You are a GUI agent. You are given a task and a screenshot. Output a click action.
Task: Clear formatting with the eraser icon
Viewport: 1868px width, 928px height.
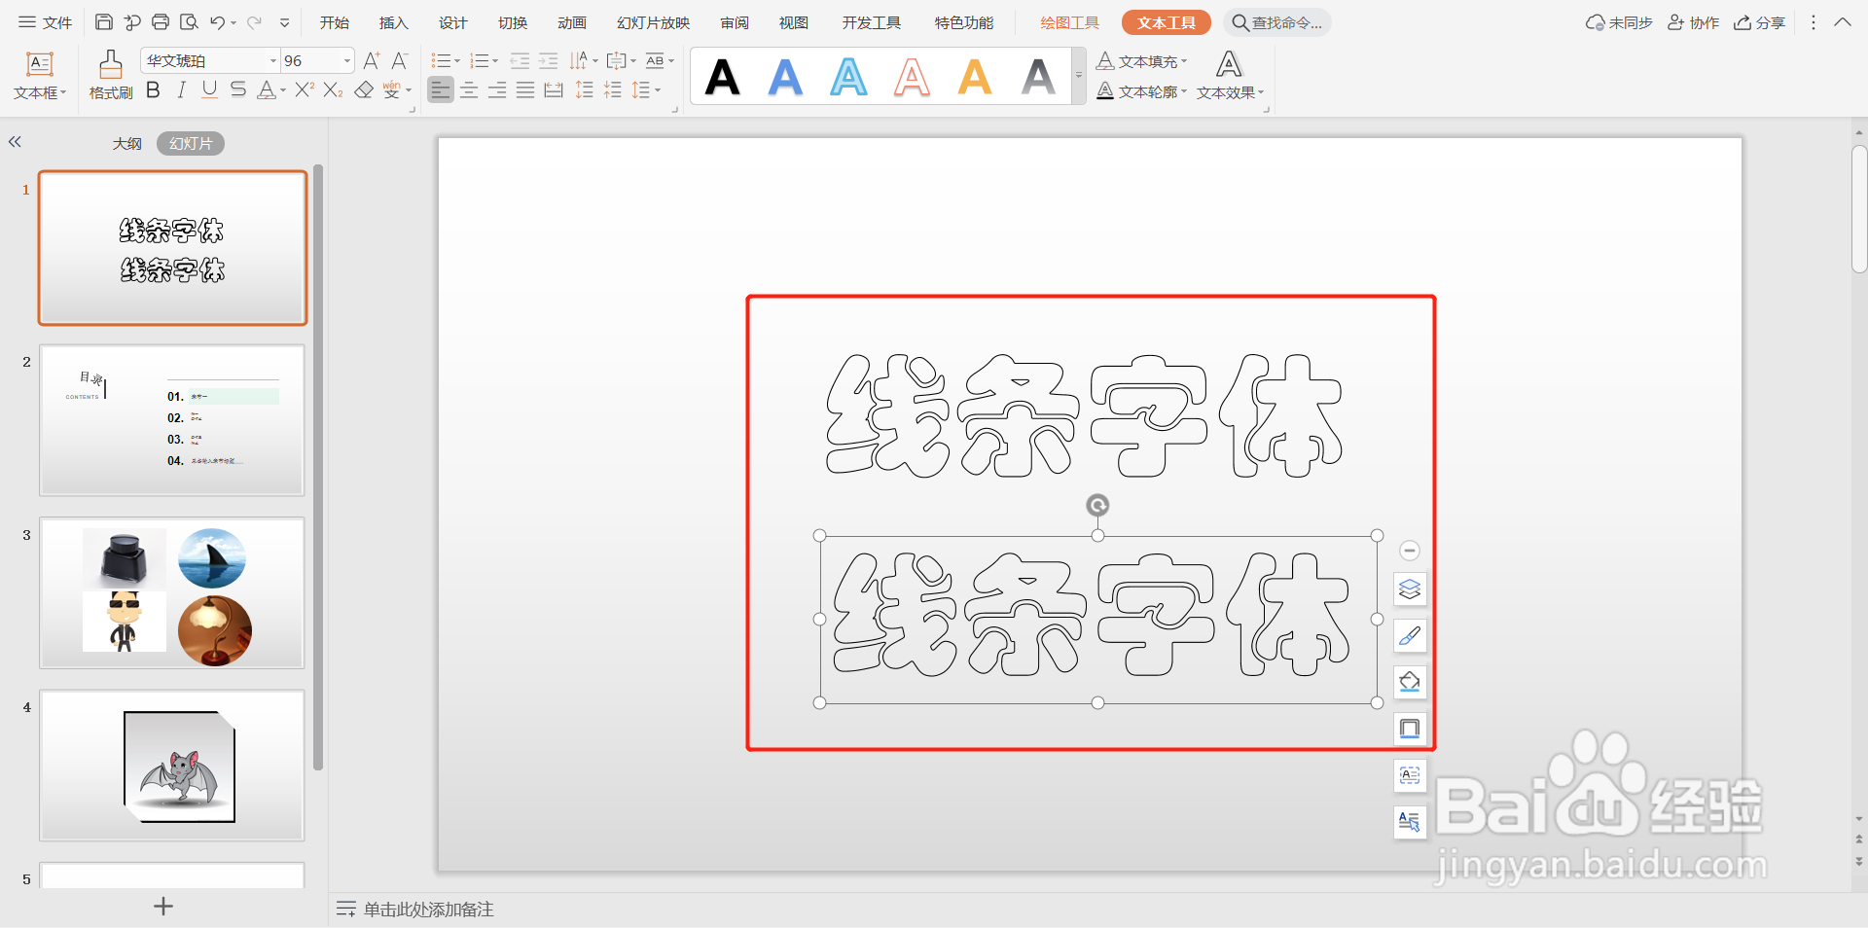pyautogui.click(x=364, y=90)
